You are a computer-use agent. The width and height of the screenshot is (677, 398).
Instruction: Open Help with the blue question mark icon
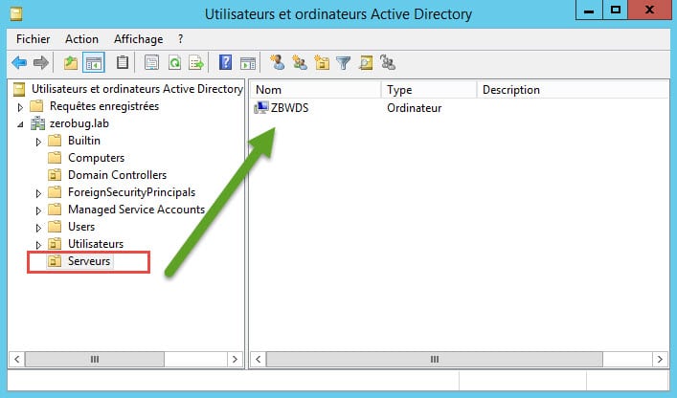click(225, 62)
